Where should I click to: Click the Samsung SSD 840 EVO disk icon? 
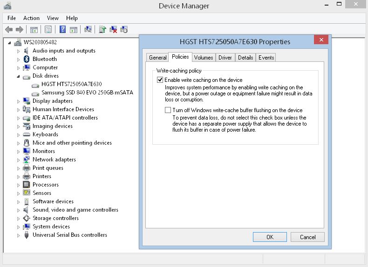35,93
